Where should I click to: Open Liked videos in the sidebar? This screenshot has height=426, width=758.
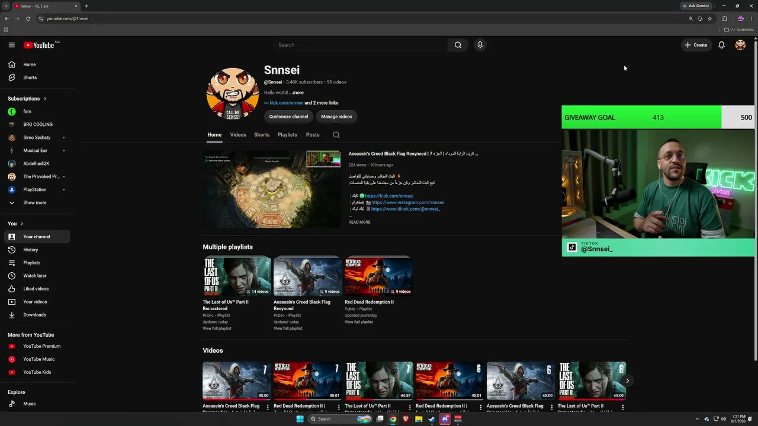point(37,289)
